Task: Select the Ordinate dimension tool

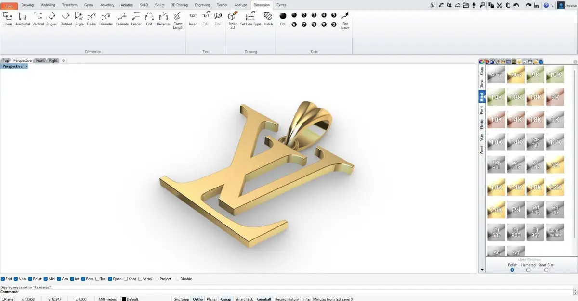Action: pyautogui.click(x=122, y=19)
